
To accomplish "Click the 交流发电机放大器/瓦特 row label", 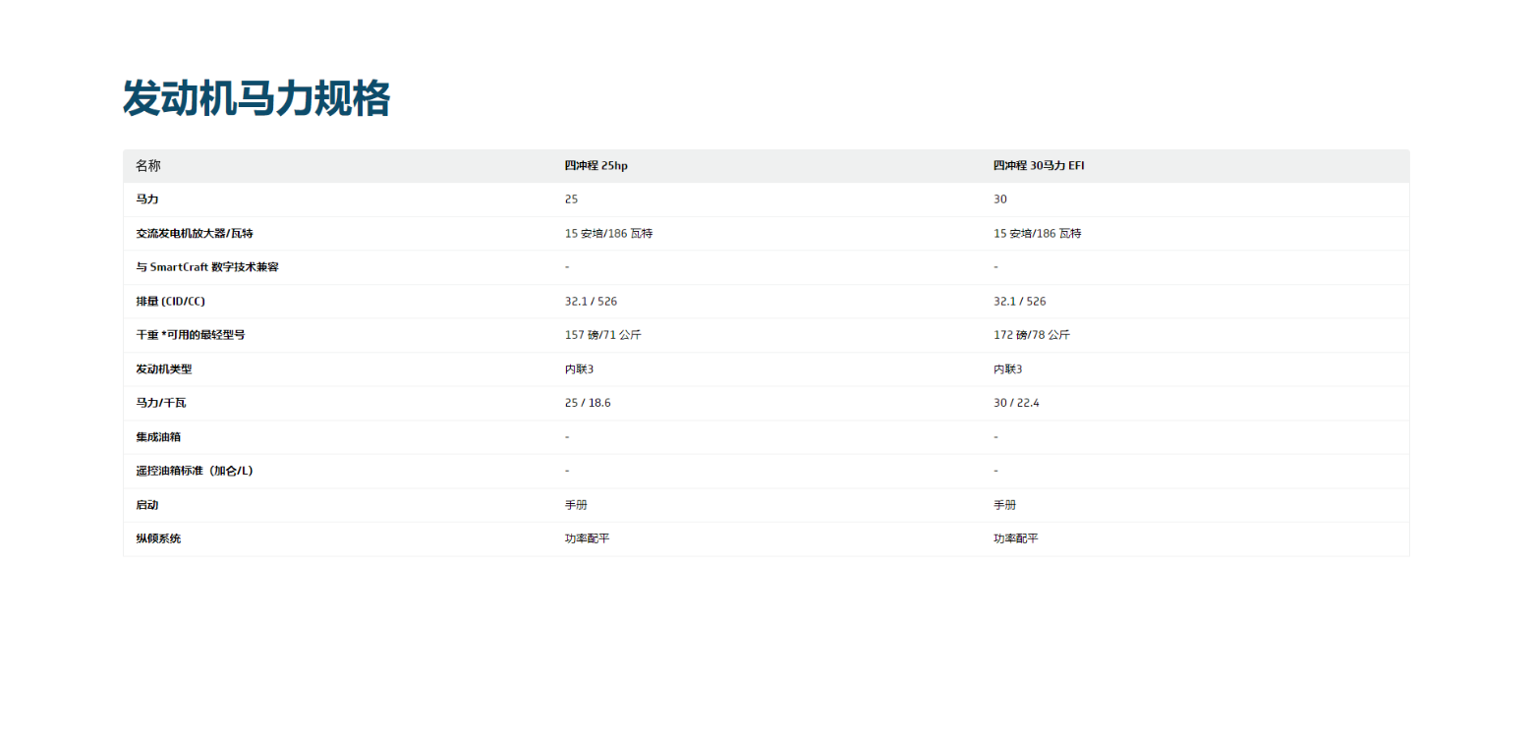I will tap(200, 234).
